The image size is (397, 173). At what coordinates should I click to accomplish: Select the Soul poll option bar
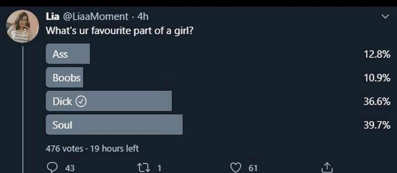click(x=114, y=124)
